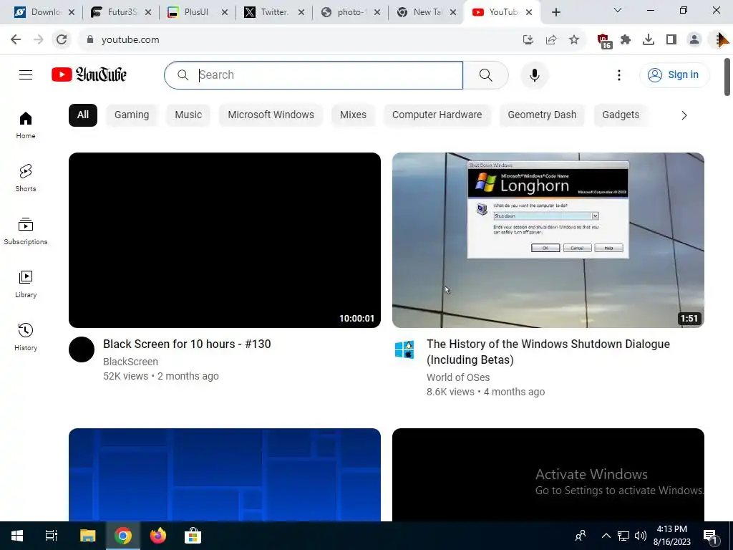Open a new browser tab
Screen dimensions: 733x550
555,13
